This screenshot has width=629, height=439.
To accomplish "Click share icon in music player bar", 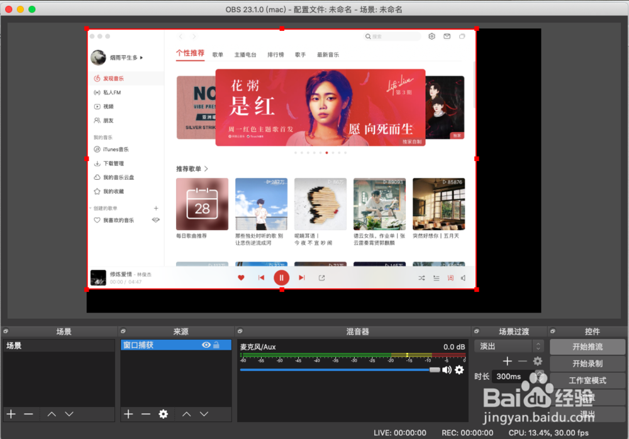I will point(321,278).
